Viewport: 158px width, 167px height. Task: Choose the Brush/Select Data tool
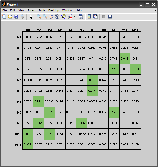click(x=70, y=16)
